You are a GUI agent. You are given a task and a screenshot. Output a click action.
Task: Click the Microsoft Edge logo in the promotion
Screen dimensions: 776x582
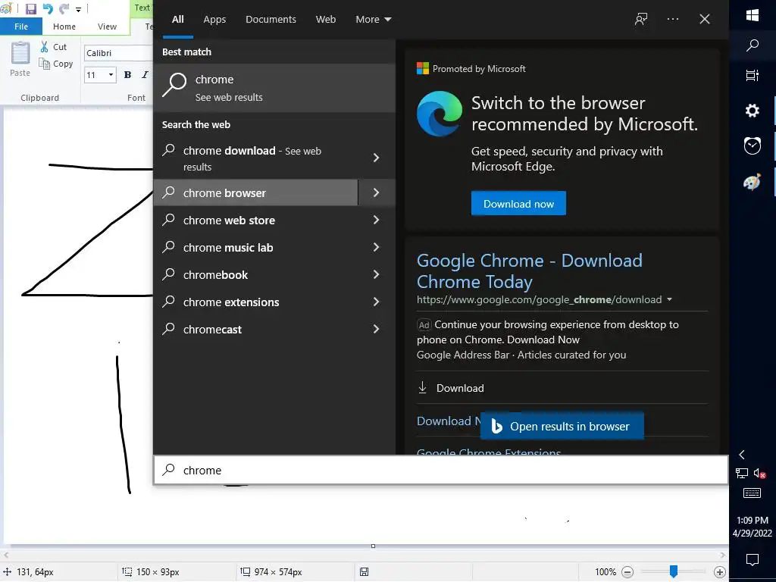pyautogui.click(x=440, y=114)
